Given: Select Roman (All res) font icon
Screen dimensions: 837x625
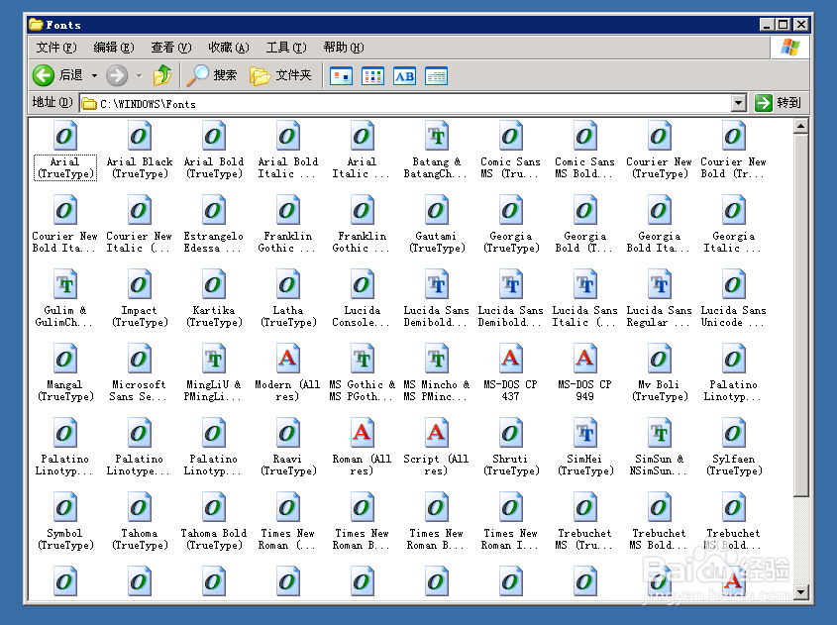Looking at the screenshot, I should (362, 433).
